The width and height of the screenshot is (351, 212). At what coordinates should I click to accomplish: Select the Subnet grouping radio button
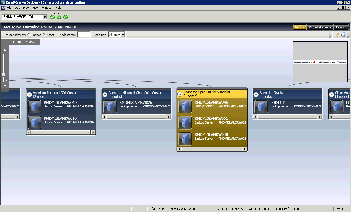click(29, 35)
